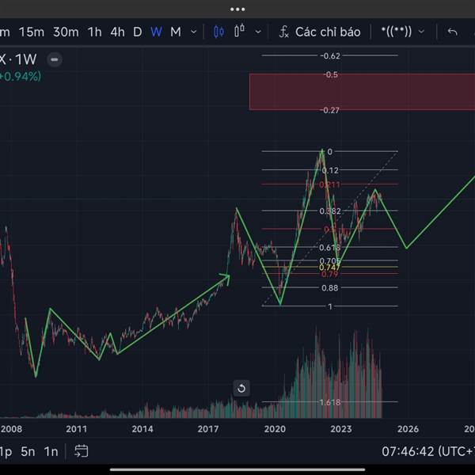Collapse the symbol legend minus button
The width and height of the screenshot is (475, 475).
tap(55, 59)
